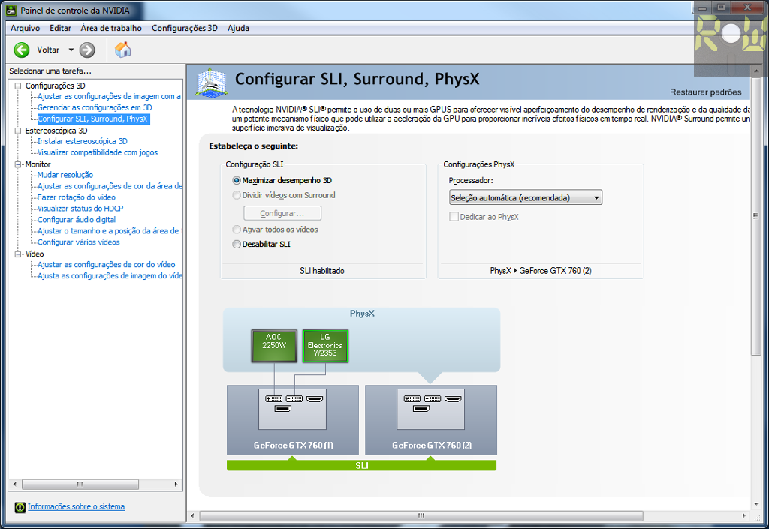Click the main panel scroll left arrow
This screenshot has height=529, width=769.
pos(193,515)
